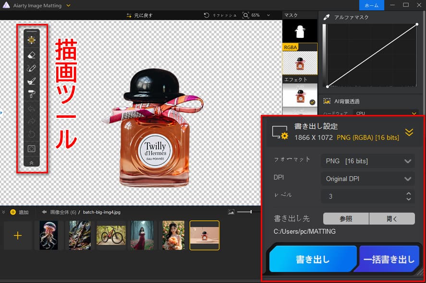Click the back arrow before 画像全体 (6)

(x=44, y=212)
